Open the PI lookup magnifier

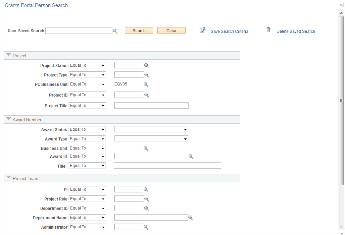[146, 189]
